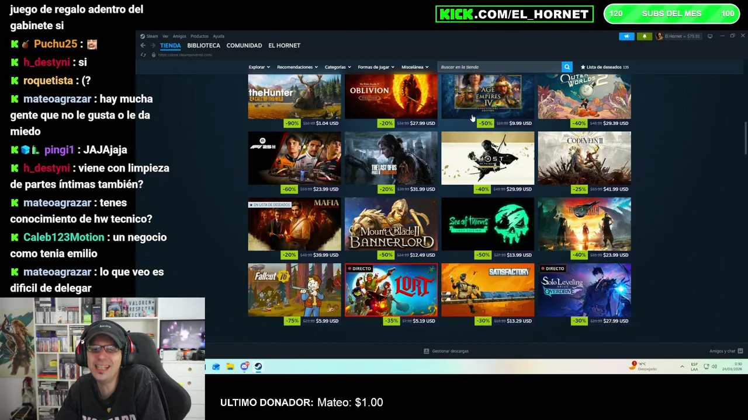Open The Outer Worlds 2 capsule
Viewport: 748px width, 420px height.
[x=584, y=96]
